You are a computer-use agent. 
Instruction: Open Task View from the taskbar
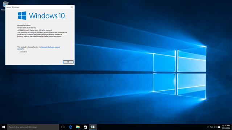[x=63, y=127]
